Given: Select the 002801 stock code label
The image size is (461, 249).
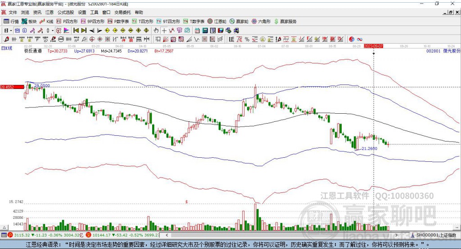Looking at the screenshot, I should [434, 51].
